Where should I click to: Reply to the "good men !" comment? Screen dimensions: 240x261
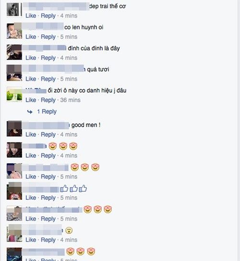click(48, 134)
